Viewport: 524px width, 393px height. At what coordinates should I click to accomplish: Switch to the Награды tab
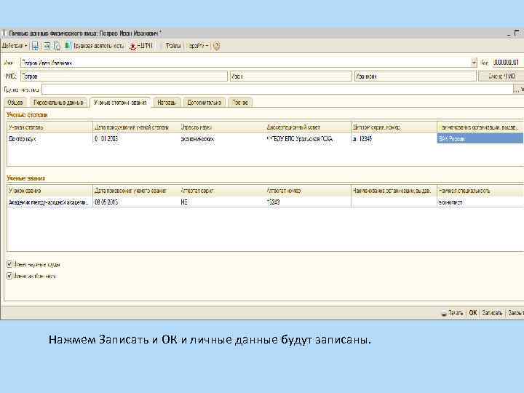coord(167,103)
